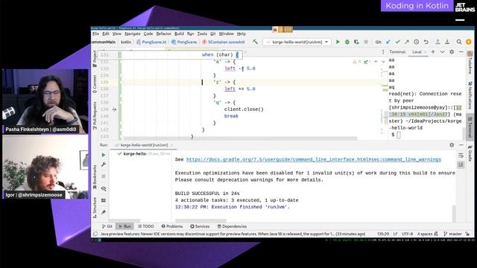
Task: Click the stop square in Run panel sidebar
Action: [x=104, y=176]
